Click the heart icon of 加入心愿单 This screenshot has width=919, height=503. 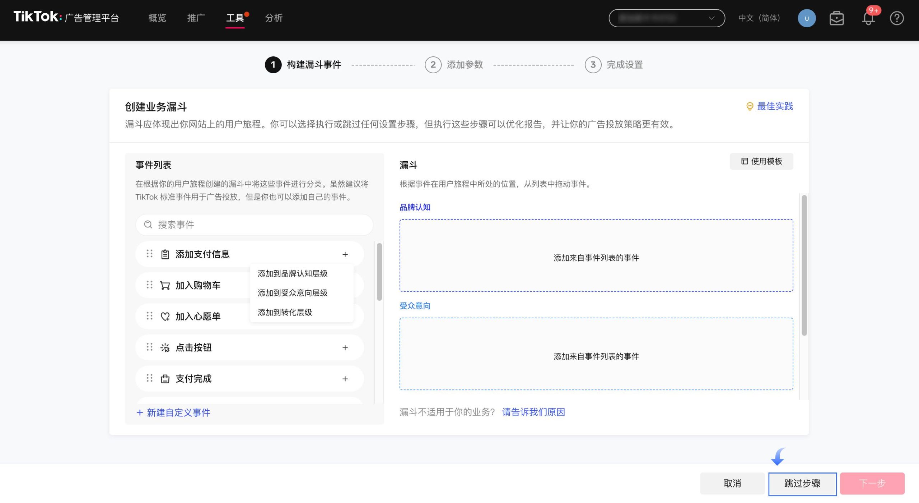[x=165, y=317]
